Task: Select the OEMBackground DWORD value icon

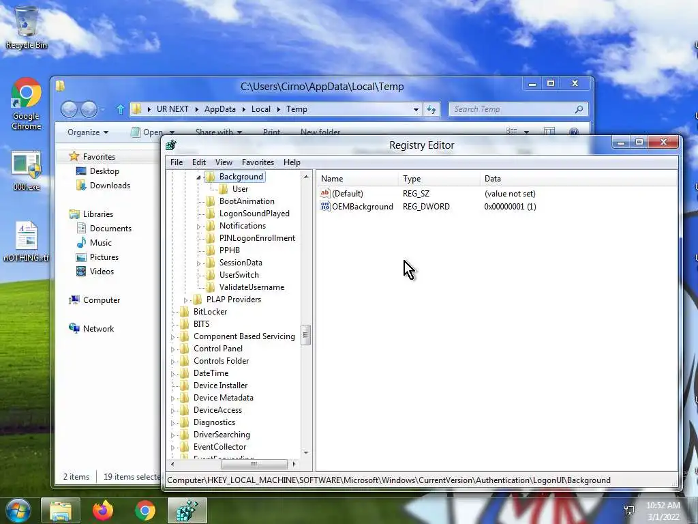Action: [x=325, y=206]
